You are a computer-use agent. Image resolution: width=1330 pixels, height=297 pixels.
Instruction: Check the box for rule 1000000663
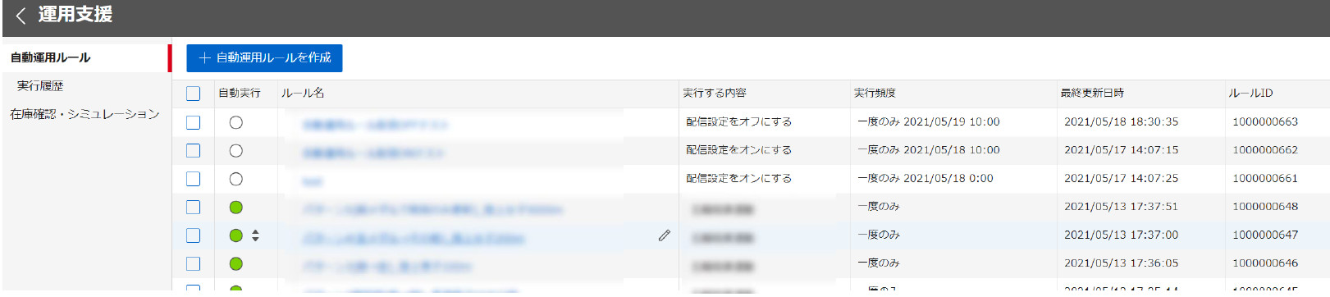pyautogui.click(x=193, y=122)
